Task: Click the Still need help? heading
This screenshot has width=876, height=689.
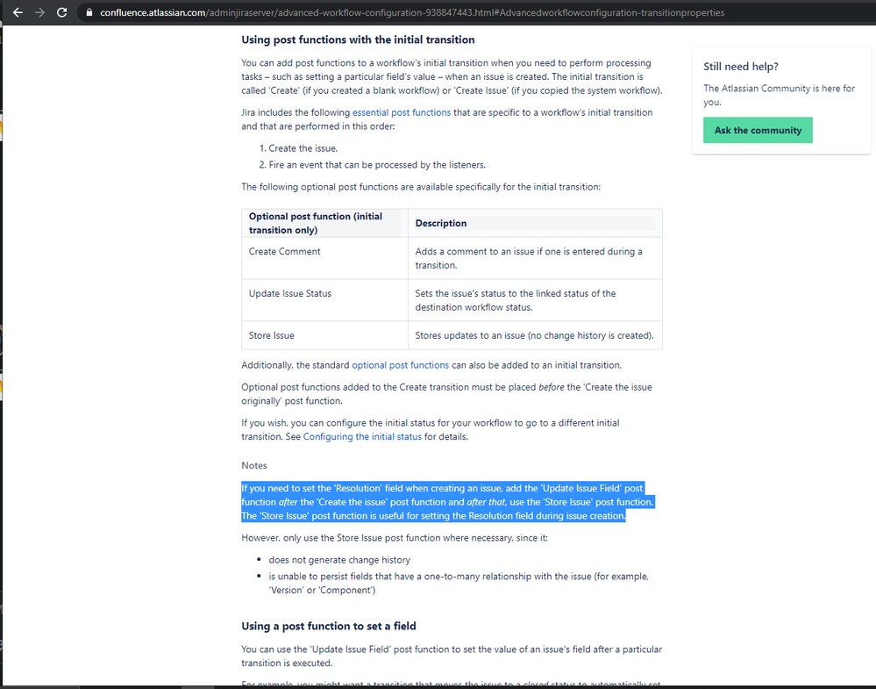Action: (741, 67)
